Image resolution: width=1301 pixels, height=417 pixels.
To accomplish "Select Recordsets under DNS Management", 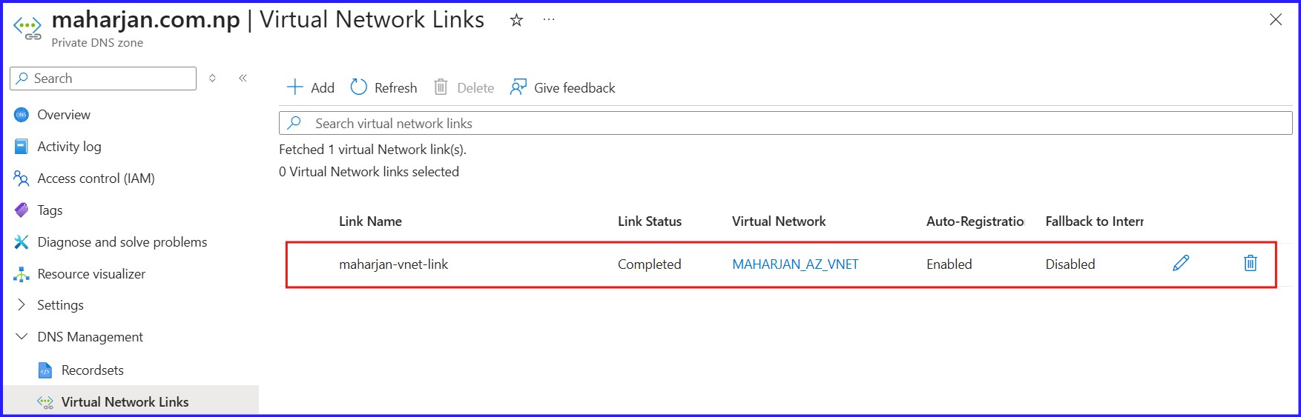I will [x=93, y=370].
